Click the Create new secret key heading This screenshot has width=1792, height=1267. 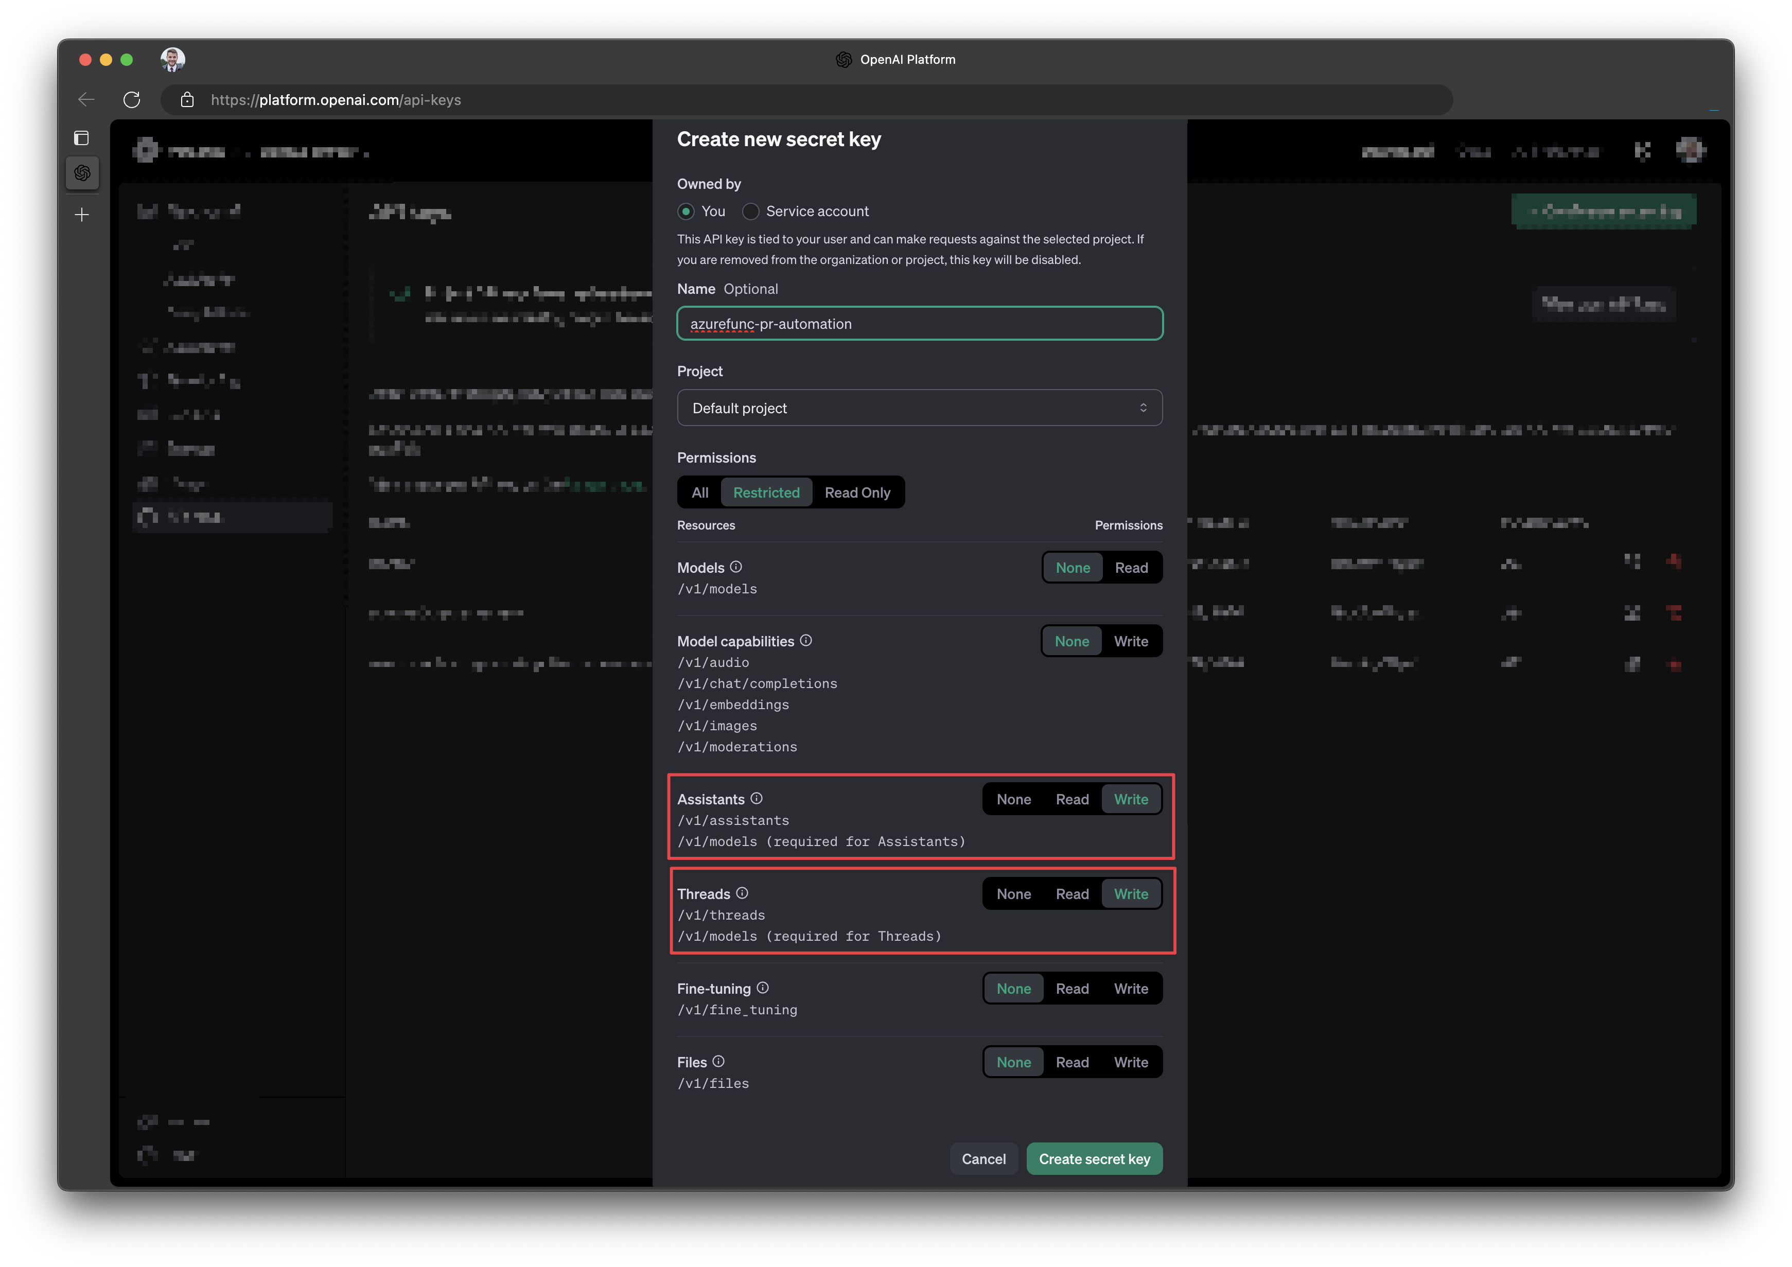click(x=779, y=139)
